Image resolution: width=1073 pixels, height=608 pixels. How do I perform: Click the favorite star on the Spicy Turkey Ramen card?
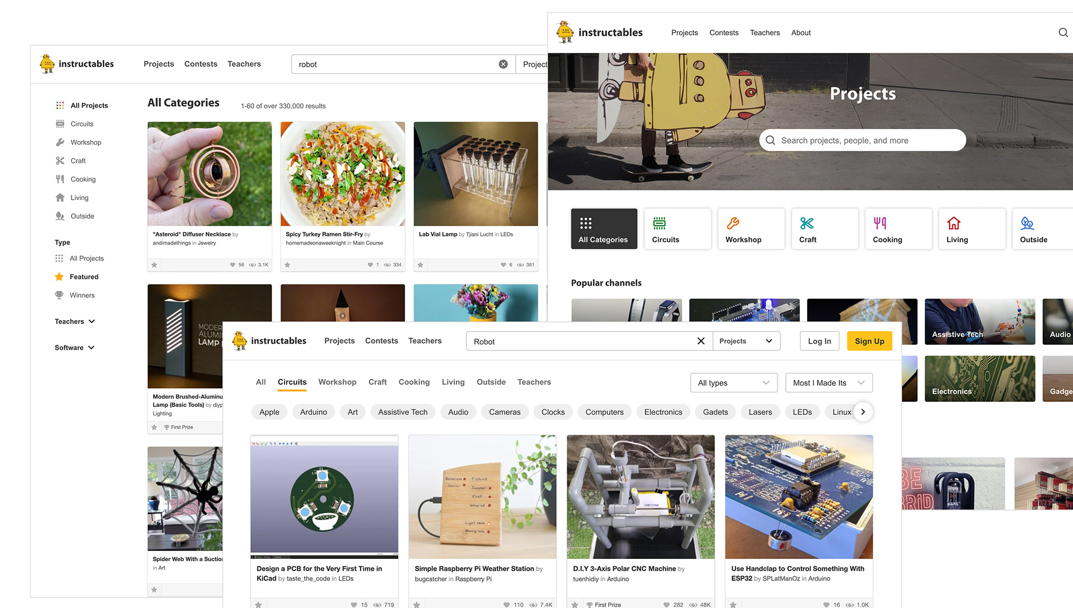287,265
